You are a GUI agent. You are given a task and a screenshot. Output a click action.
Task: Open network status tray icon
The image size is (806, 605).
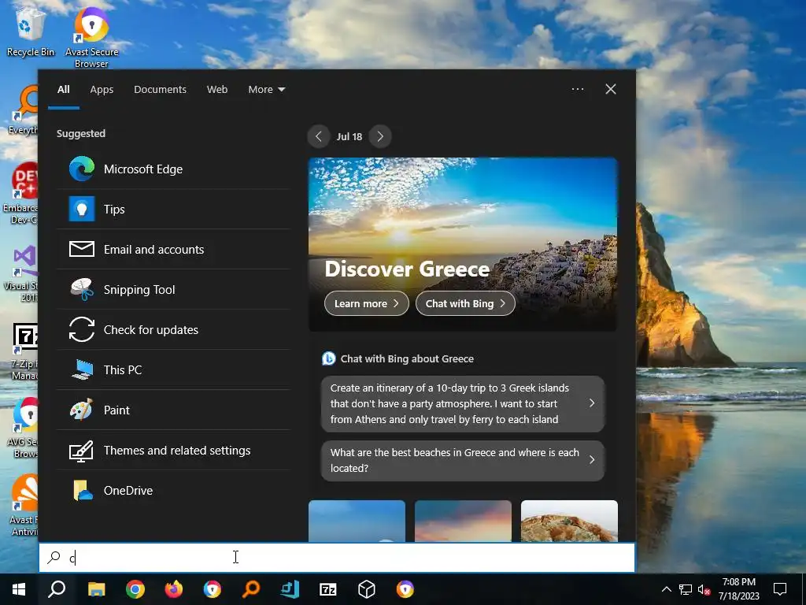point(686,589)
